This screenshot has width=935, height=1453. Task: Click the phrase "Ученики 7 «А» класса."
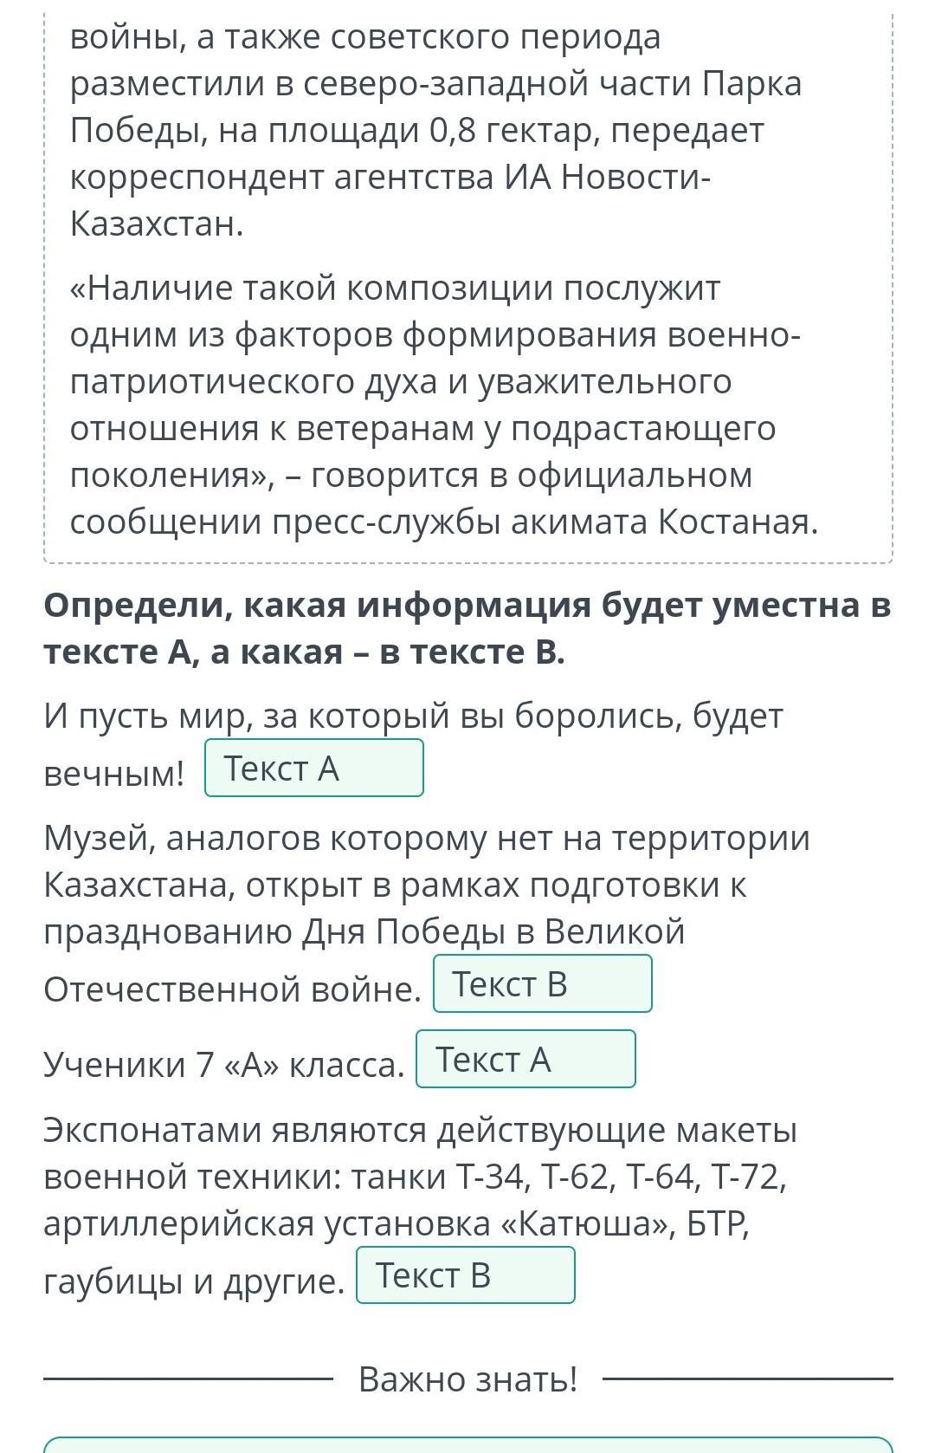click(x=224, y=1065)
